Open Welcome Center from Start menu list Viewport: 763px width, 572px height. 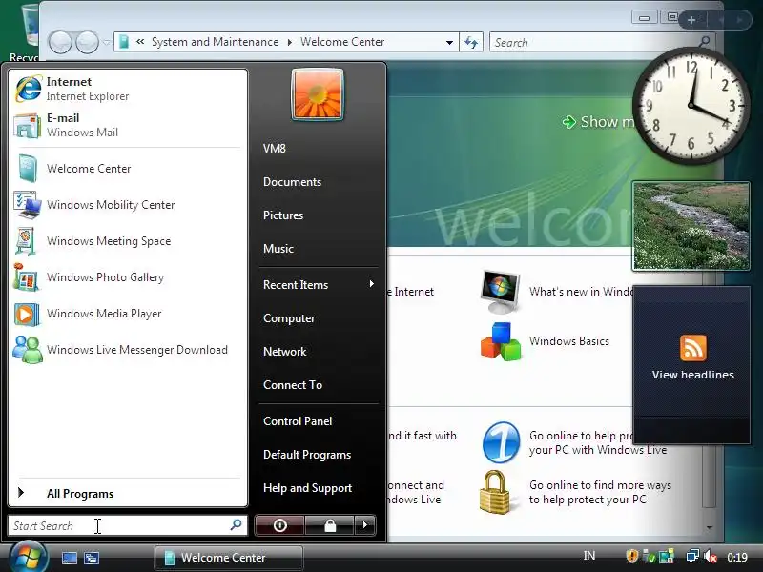point(128,169)
